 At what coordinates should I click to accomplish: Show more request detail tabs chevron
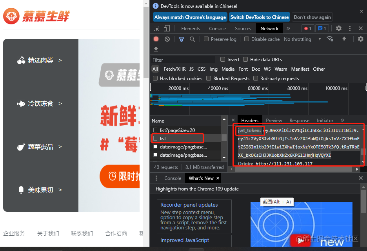(342, 120)
